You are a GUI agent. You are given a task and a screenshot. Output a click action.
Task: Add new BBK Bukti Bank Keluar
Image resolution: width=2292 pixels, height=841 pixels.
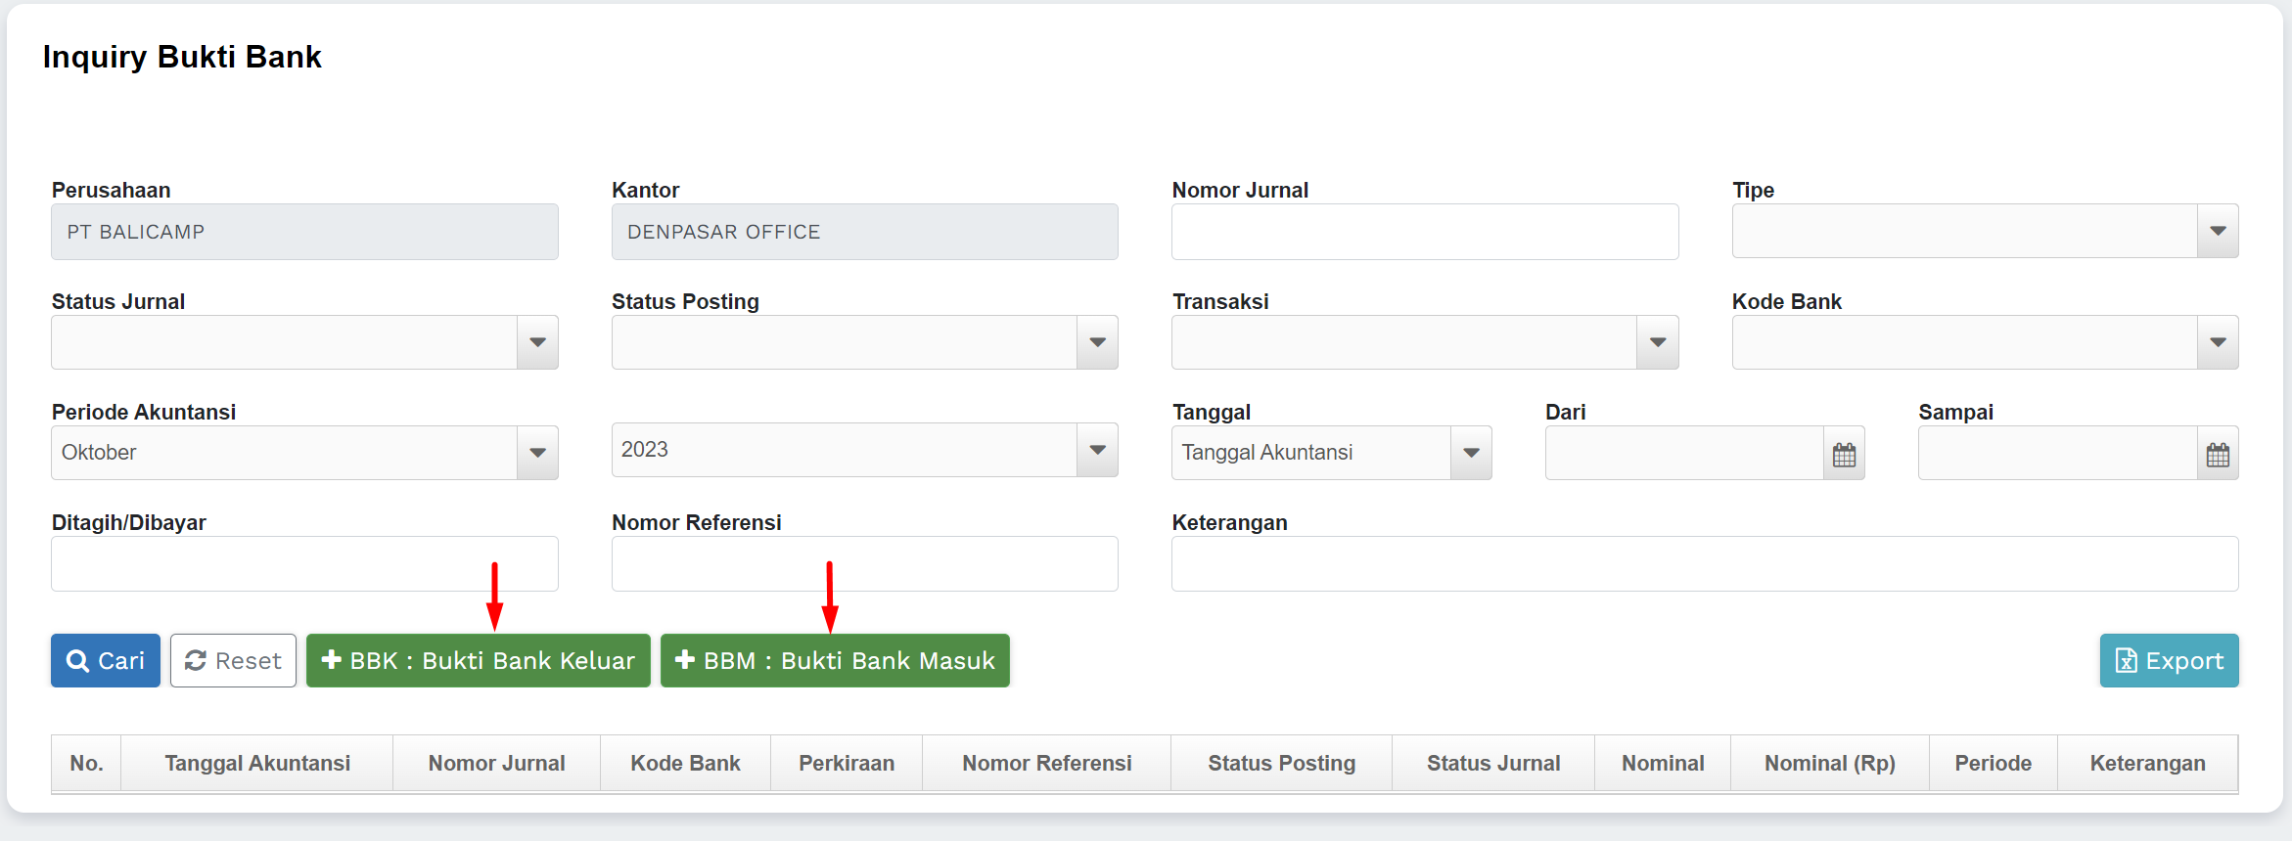pos(479,661)
